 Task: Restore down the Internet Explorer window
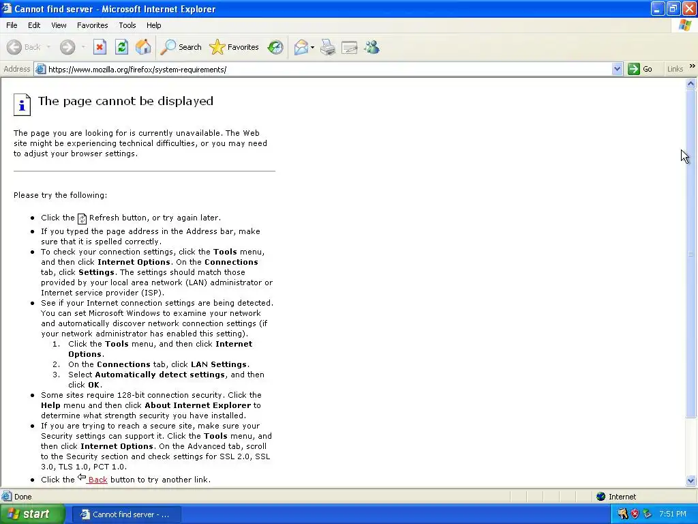pyautogui.click(x=673, y=8)
